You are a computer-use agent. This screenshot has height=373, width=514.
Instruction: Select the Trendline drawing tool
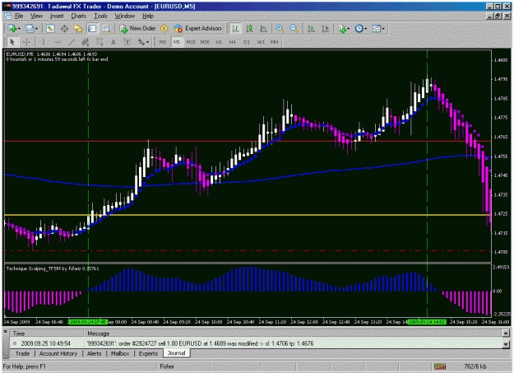point(72,42)
